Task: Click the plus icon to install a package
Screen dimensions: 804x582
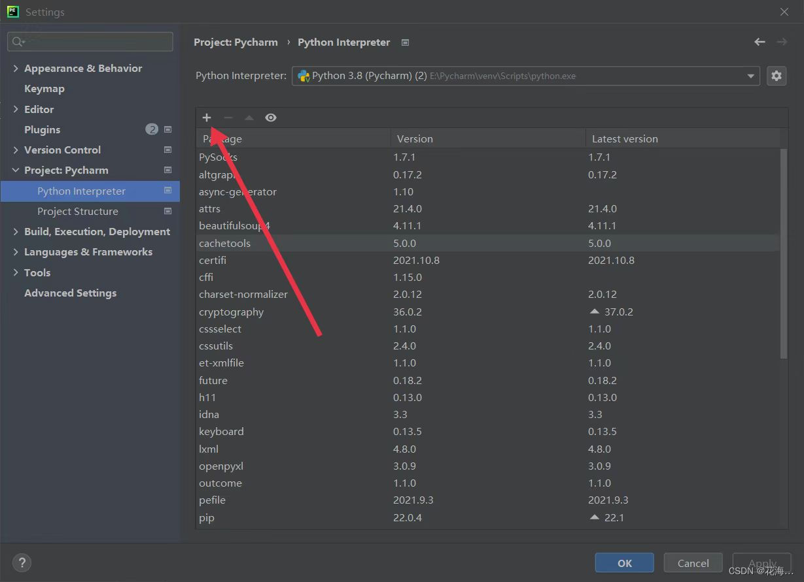Action: (207, 118)
